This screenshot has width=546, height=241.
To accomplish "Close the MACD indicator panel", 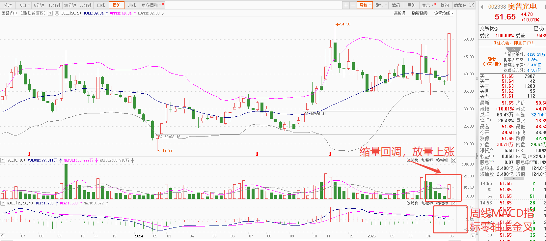I will tap(453, 203).
